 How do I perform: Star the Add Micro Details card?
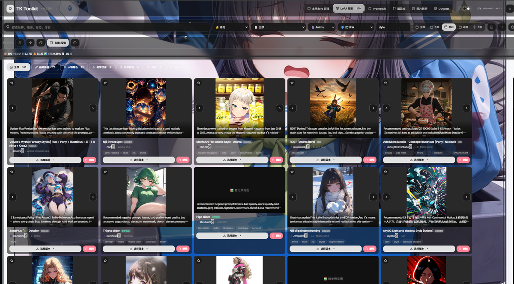385,83
